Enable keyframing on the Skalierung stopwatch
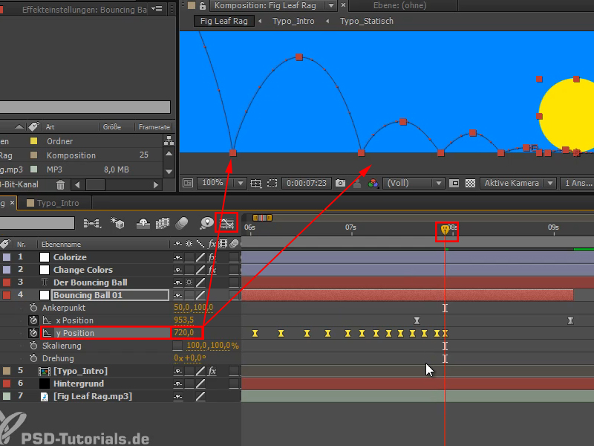The height and width of the screenshot is (446, 594). [33, 345]
